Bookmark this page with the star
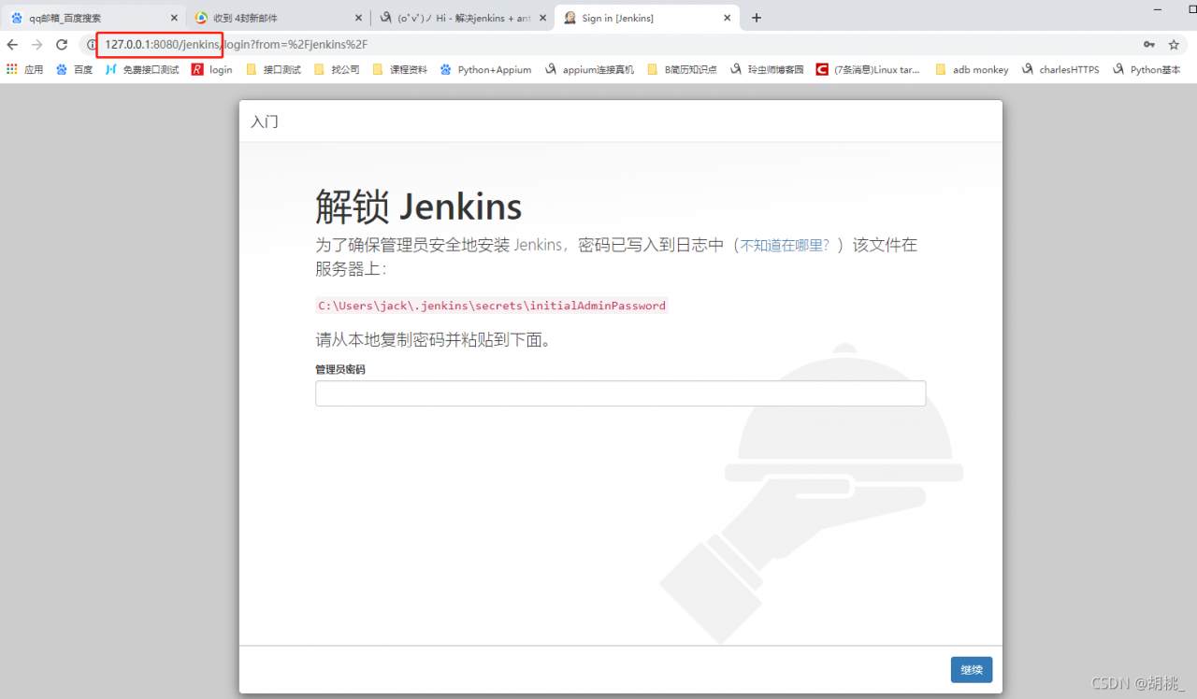 pos(1174,45)
